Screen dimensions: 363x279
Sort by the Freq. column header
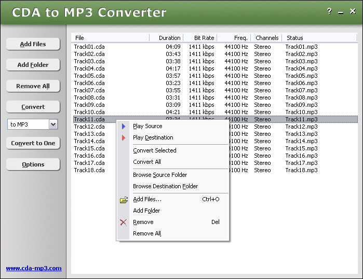[x=234, y=38]
